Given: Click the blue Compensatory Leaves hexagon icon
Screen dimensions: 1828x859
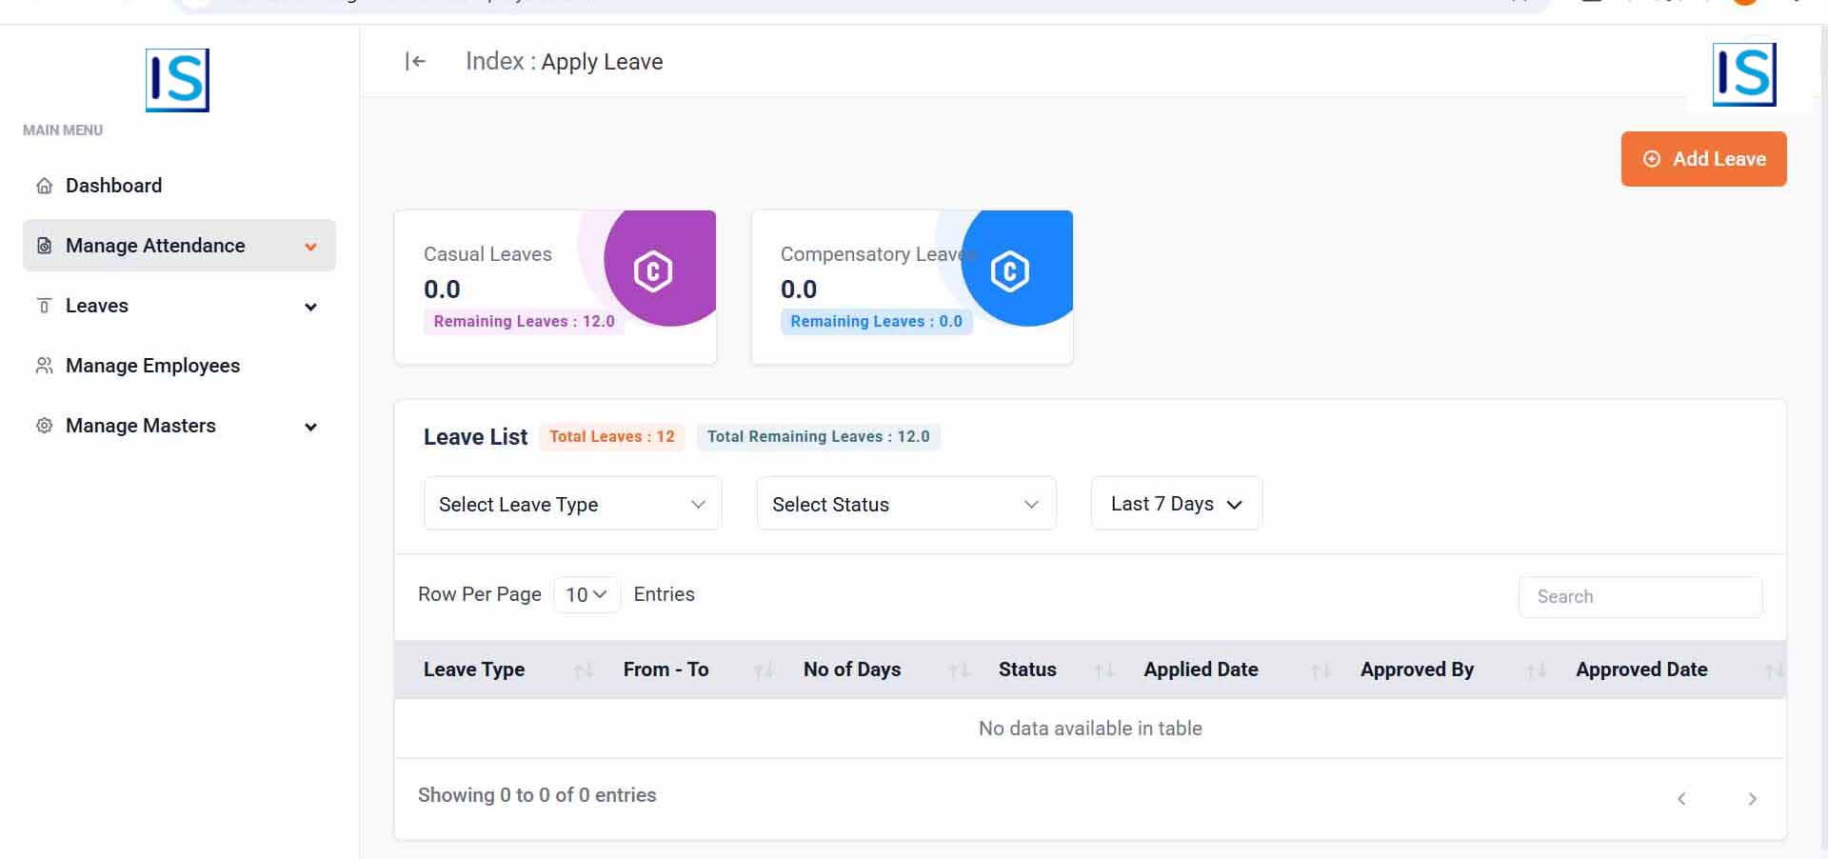Looking at the screenshot, I should tap(1009, 271).
